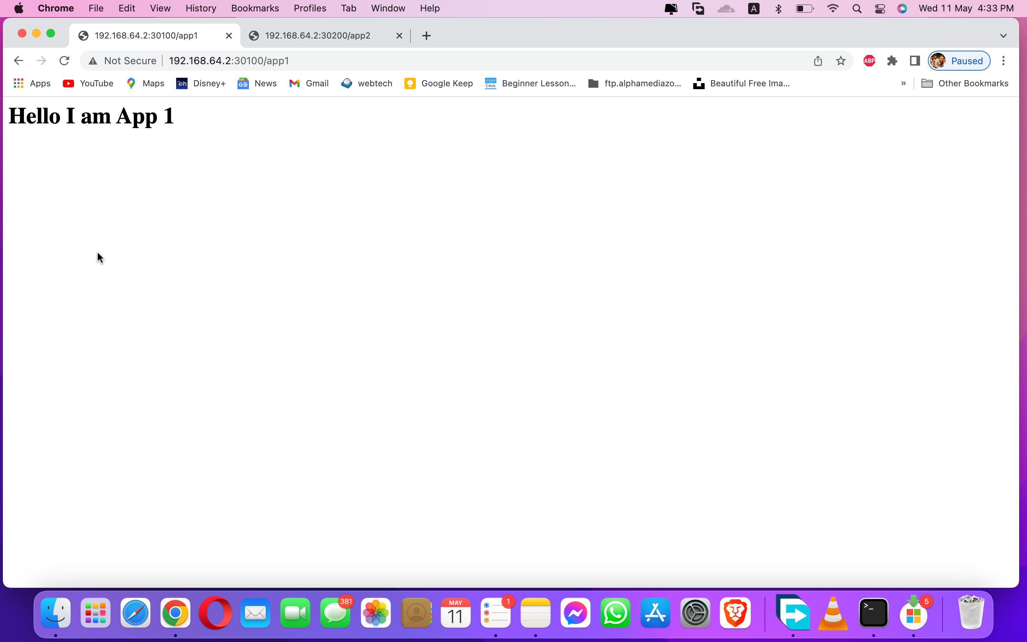
Task: Open Calendar showing May 11
Action: tap(455, 613)
